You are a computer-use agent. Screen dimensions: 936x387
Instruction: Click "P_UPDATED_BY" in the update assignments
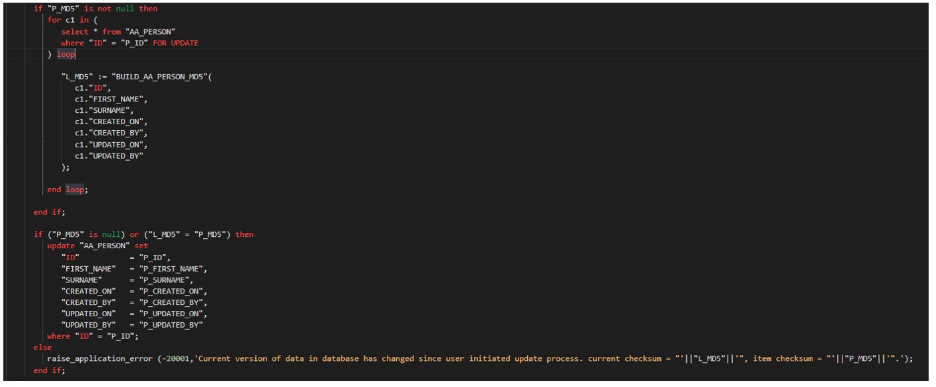coord(171,326)
